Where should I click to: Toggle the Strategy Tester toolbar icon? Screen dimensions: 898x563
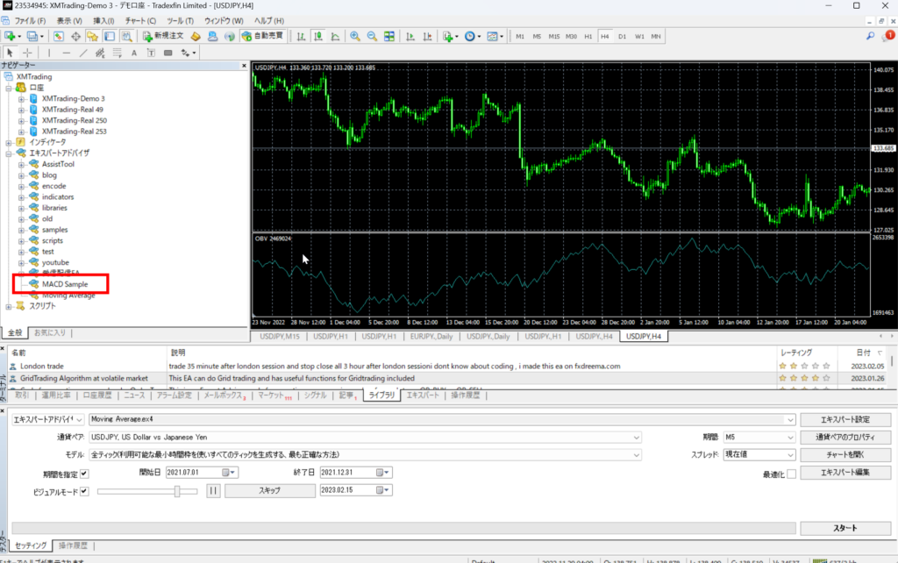(126, 36)
